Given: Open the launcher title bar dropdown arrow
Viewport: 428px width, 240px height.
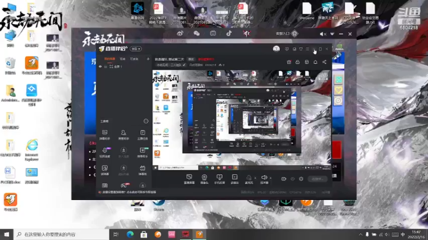Looking at the screenshot, I should tap(332, 34).
